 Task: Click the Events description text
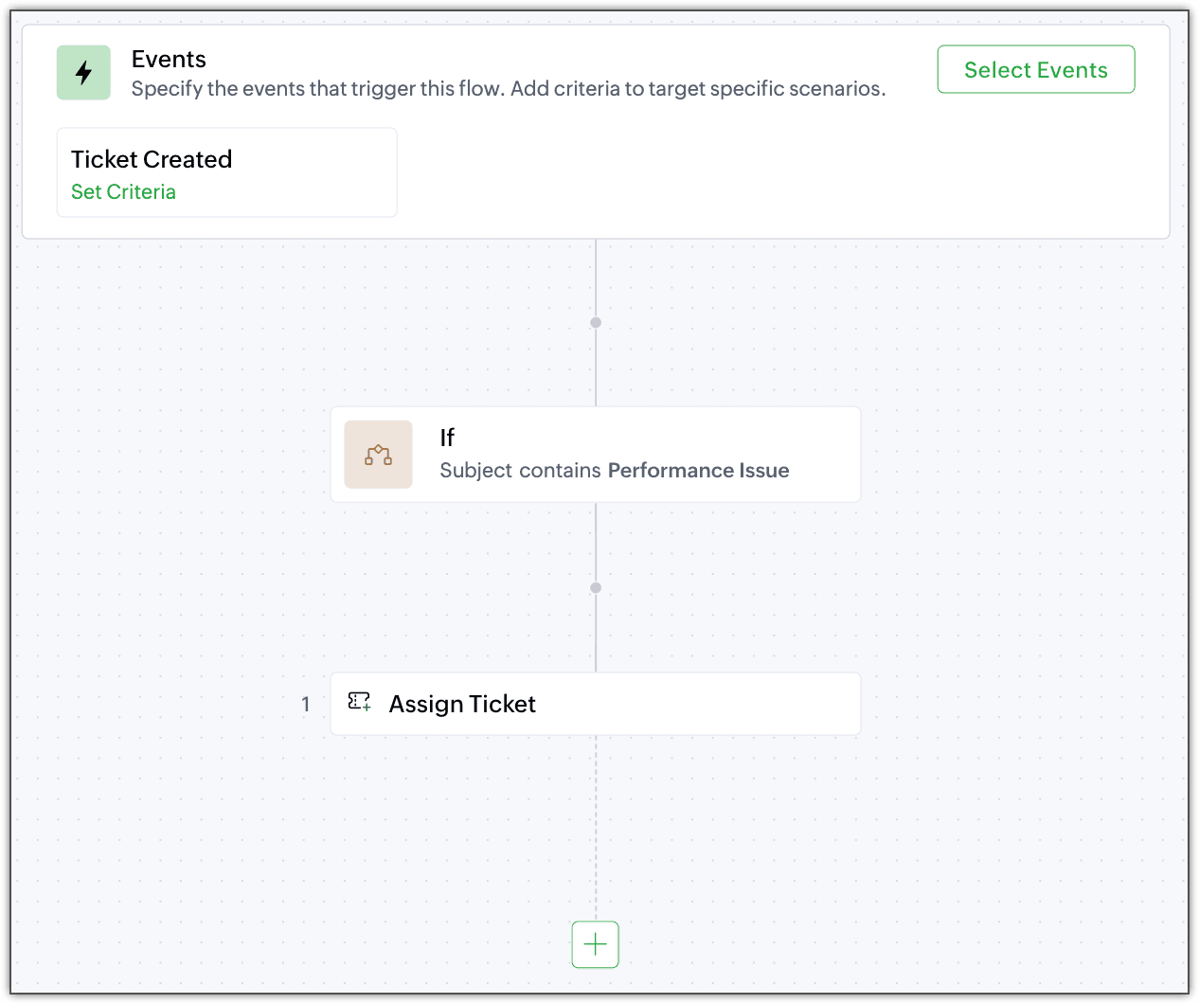(x=509, y=89)
